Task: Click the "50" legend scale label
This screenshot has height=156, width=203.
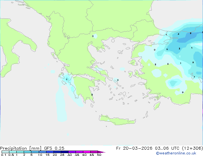Action: [x=99, y=155]
